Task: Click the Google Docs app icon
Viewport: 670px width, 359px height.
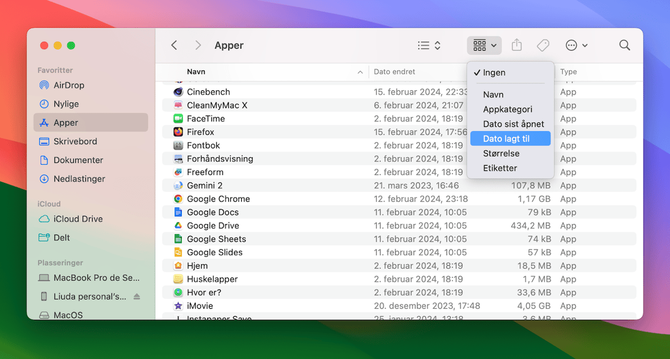Action: [x=178, y=212]
